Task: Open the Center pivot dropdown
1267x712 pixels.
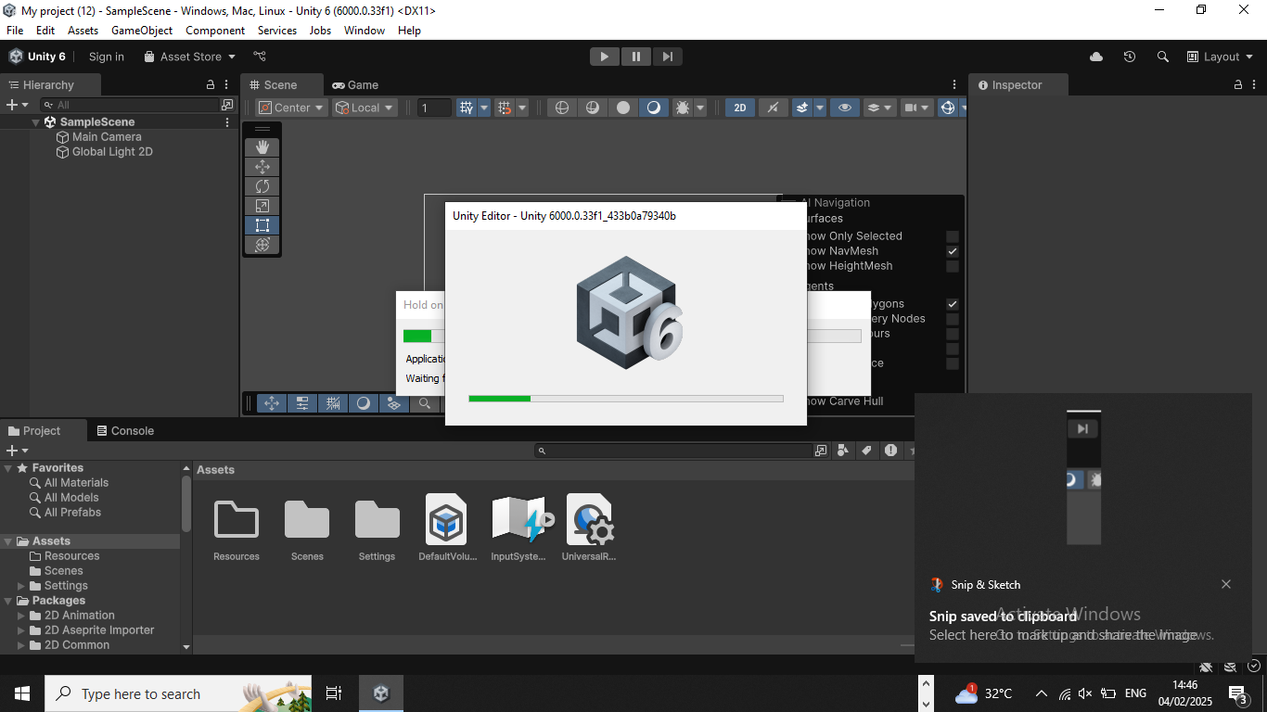Action: click(292, 108)
